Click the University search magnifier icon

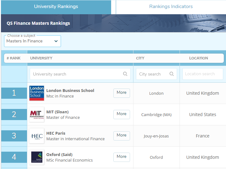click(x=125, y=74)
